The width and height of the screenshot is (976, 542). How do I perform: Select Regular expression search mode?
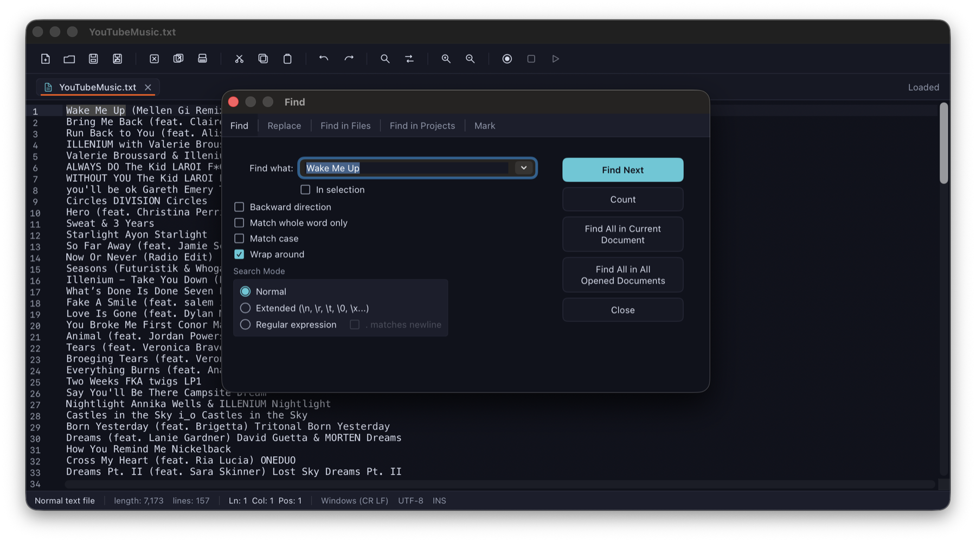click(245, 324)
